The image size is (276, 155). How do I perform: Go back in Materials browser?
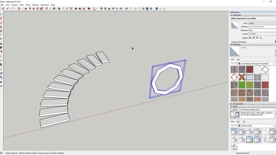pyautogui.click(x=232, y=63)
